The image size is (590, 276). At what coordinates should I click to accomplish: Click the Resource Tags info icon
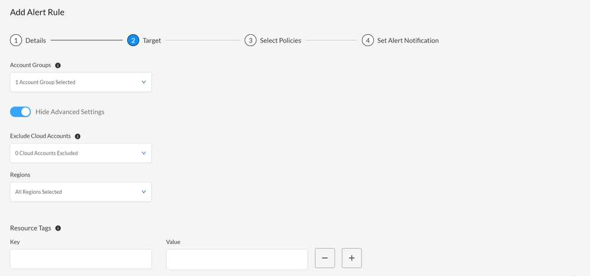[58, 228]
